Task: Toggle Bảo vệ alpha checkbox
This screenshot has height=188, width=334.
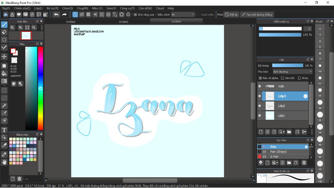Action: coord(260,78)
